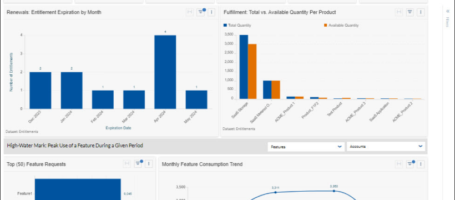
Task: Toggle Available Quantity legend entry
Action: click(341, 26)
